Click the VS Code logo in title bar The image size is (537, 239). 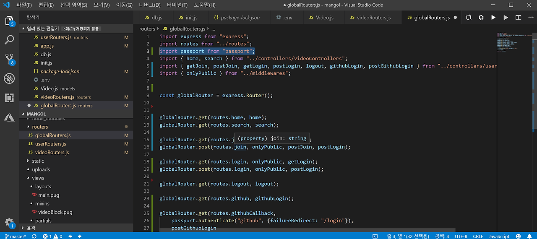[x=7, y=5]
